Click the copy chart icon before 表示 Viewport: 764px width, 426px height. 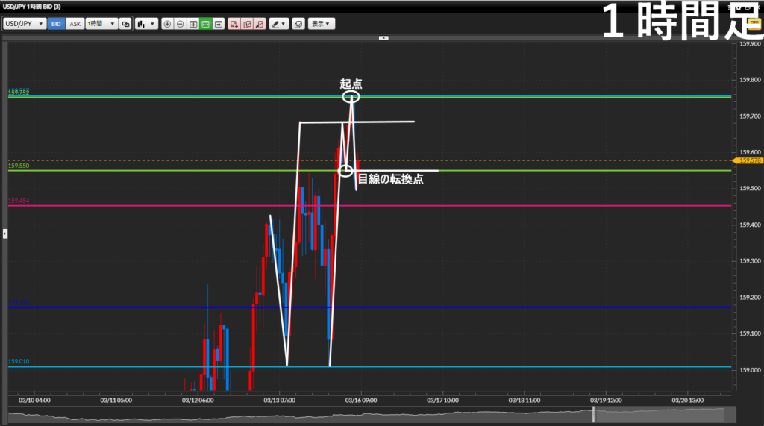pos(298,24)
